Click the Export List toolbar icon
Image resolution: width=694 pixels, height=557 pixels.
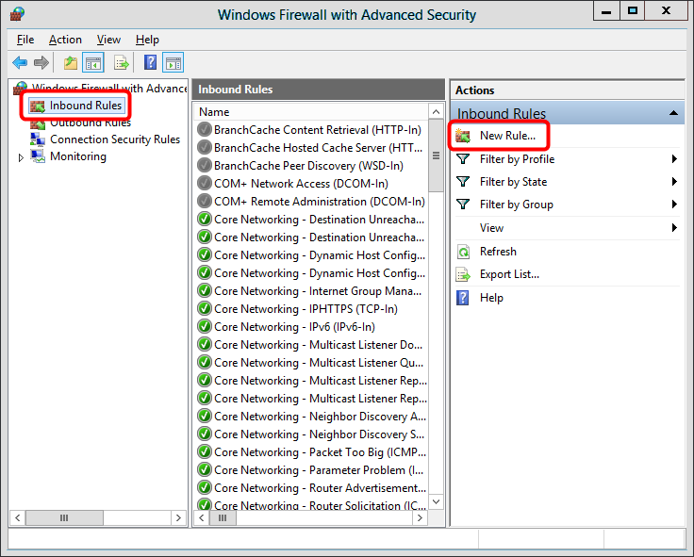(121, 63)
